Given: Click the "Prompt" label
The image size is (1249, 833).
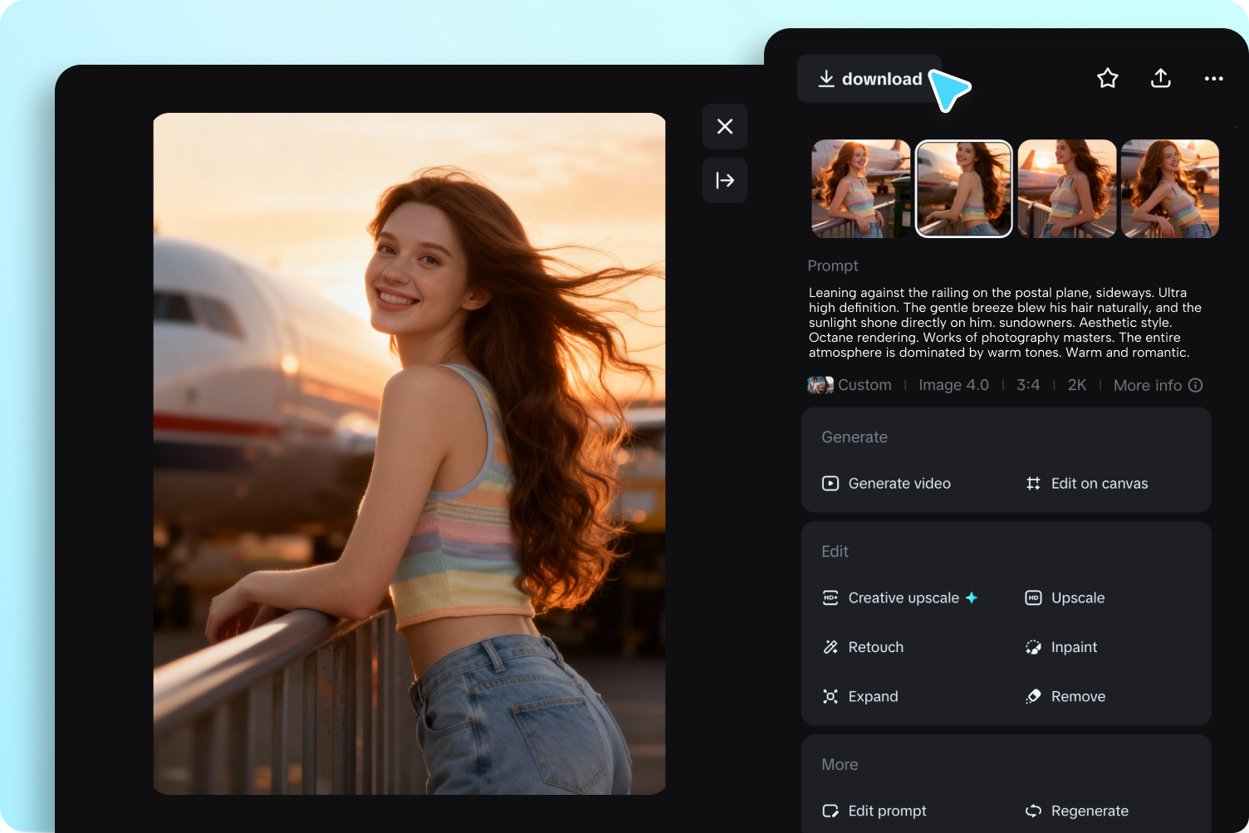Looking at the screenshot, I should pos(833,265).
